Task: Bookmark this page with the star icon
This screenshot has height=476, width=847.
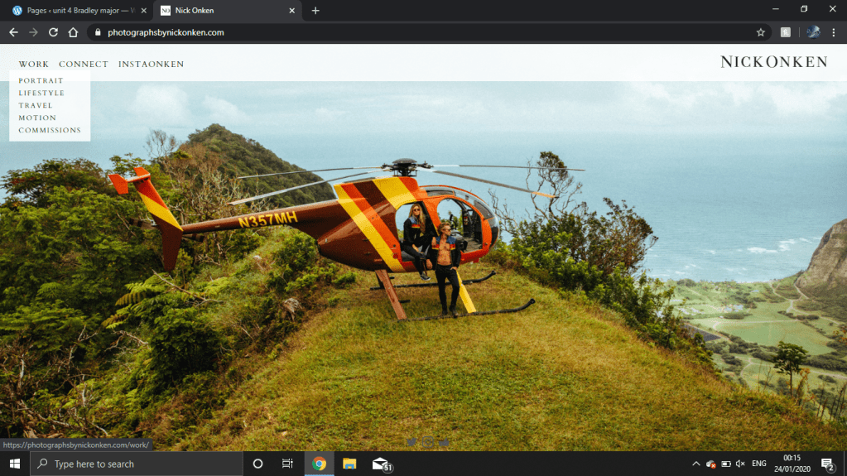Action: point(760,32)
